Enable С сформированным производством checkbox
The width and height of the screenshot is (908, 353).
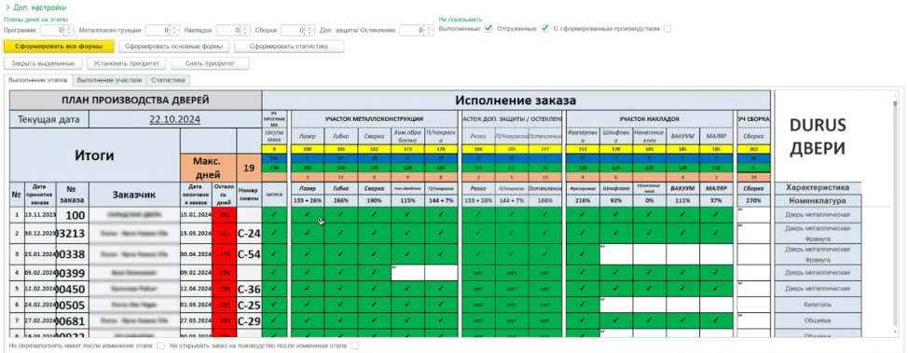[667, 28]
